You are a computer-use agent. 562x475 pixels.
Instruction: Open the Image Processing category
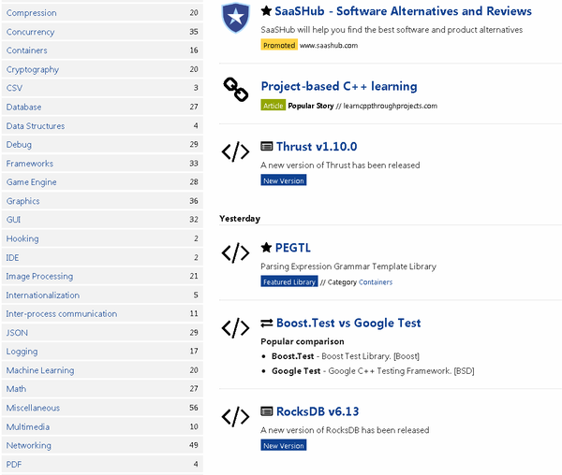pos(102,276)
